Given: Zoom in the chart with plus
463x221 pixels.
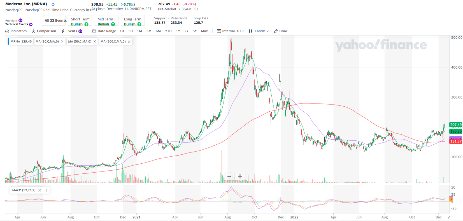Looking at the screenshot, I should pyautogui.click(x=240, y=176).
